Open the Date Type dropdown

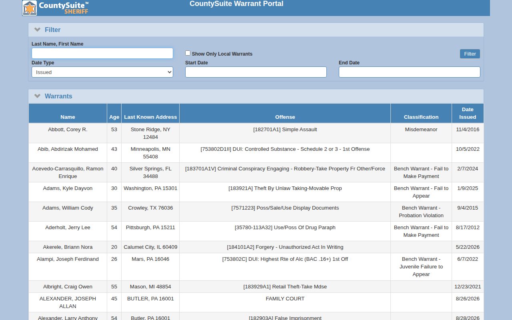click(102, 72)
